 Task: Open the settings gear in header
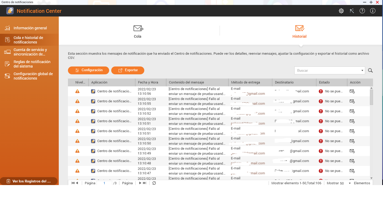[341, 11]
